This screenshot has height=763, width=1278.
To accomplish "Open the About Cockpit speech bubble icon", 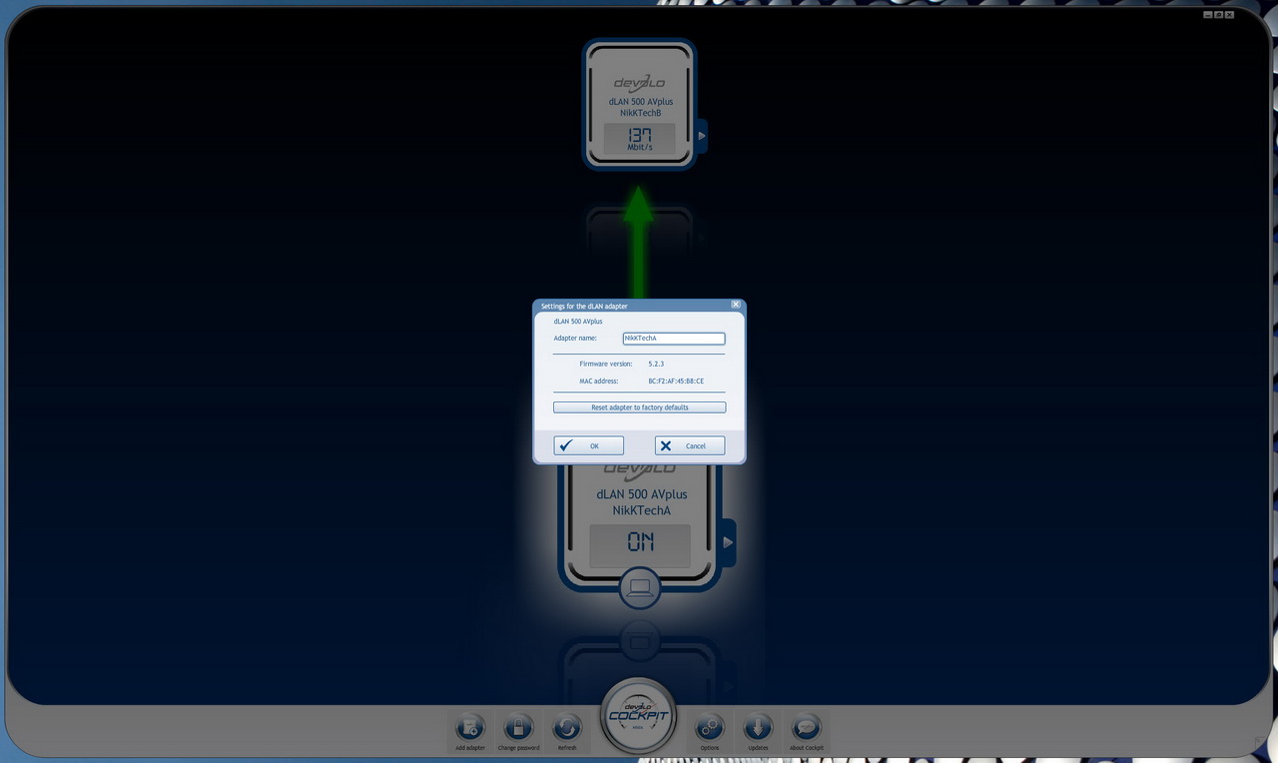I will pyautogui.click(x=806, y=727).
